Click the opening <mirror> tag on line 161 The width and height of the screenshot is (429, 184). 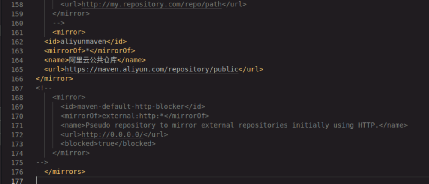[69, 32]
